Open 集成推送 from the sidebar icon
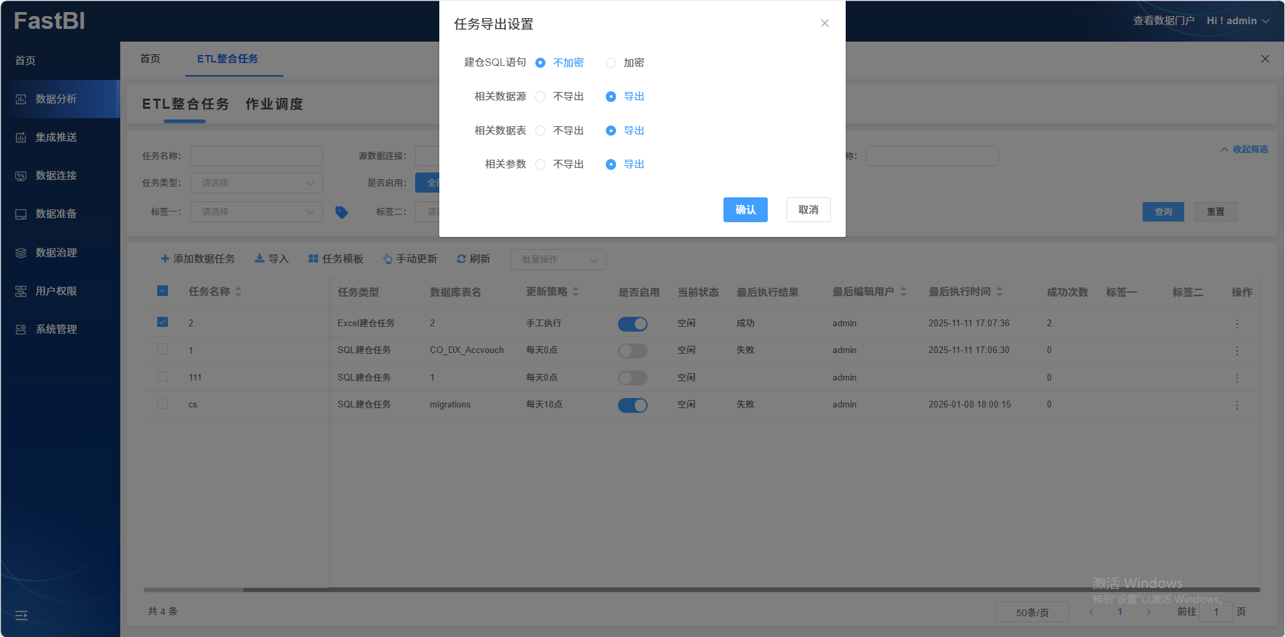This screenshot has height=637, width=1285. coord(21,138)
